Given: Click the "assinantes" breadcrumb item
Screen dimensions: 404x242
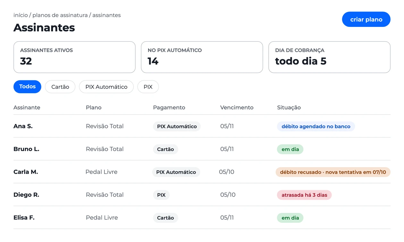Looking at the screenshot, I should [106, 15].
